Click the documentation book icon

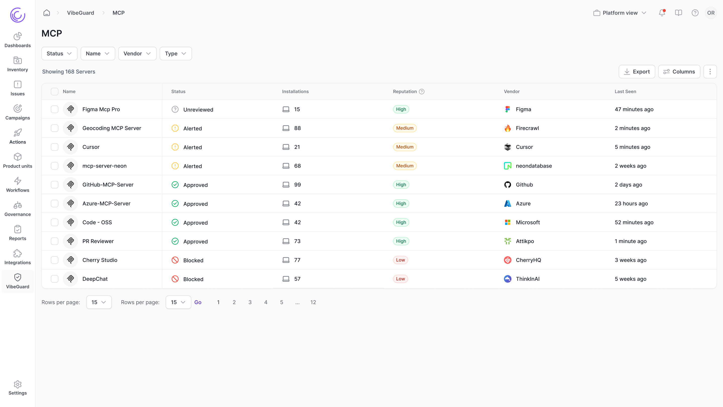pyautogui.click(x=678, y=13)
